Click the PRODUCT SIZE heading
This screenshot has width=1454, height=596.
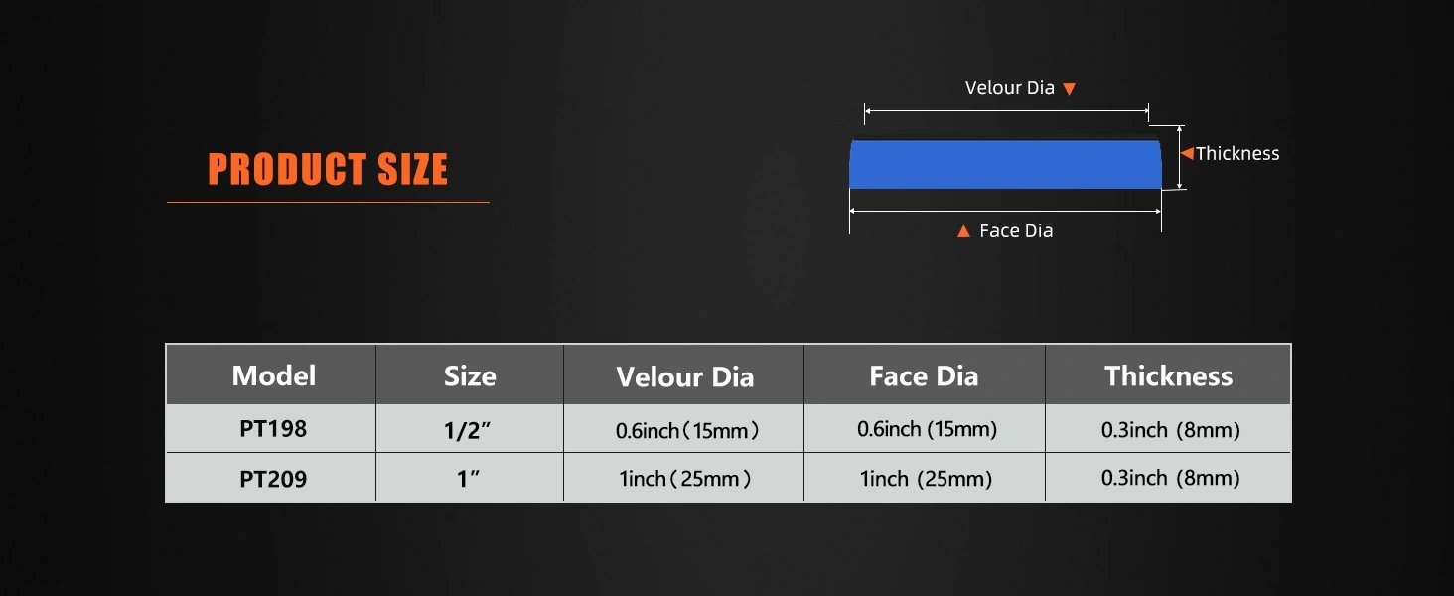[x=328, y=170]
